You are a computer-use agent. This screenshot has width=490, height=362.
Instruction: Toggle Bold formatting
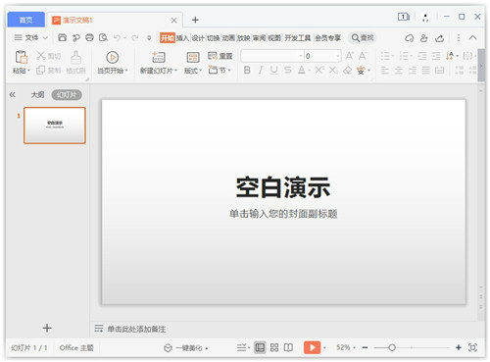click(x=247, y=70)
